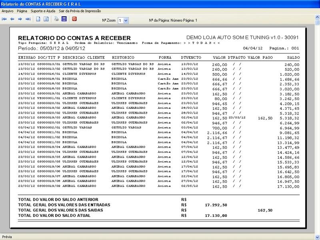
Task: Open the Arquivo menu
Action: click(x=8, y=11)
